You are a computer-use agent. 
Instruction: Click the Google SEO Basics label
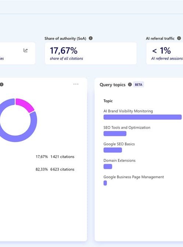tap(119, 144)
